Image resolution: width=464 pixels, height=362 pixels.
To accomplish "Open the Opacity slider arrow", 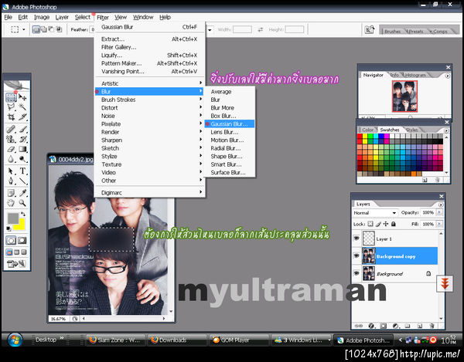I will (x=439, y=212).
